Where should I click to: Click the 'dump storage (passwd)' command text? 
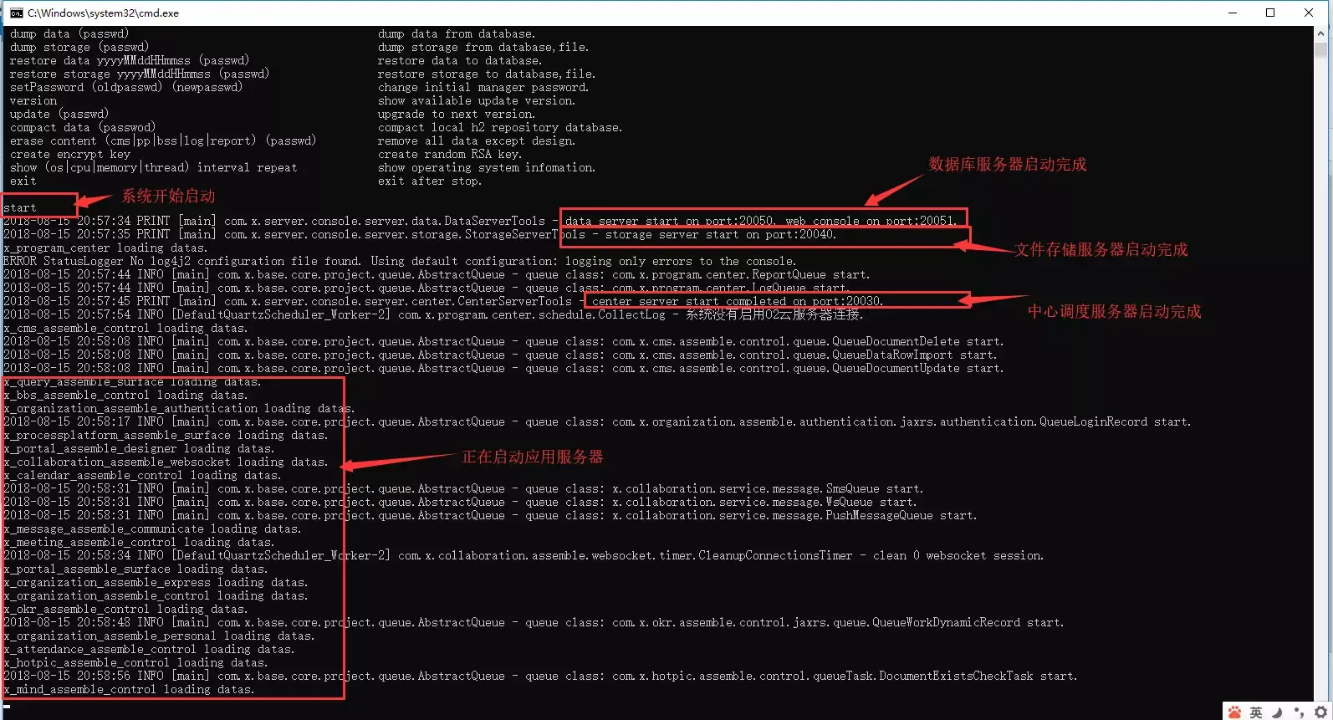click(79, 48)
